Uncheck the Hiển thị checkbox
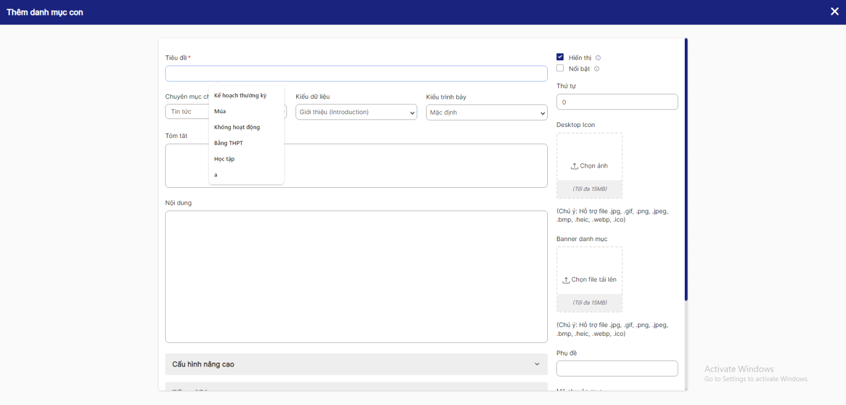This screenshot has height=405, width=846. (560, 57)
